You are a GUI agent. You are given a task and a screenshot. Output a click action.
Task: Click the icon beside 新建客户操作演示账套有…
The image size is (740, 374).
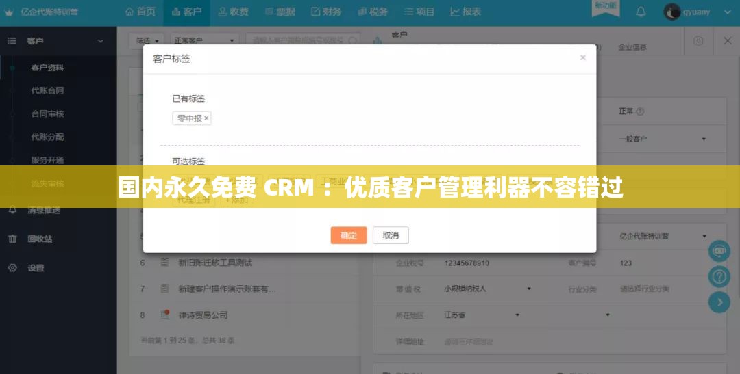coord(164,289)
